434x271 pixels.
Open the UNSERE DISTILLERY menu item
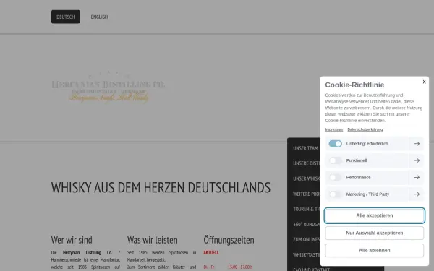pos(307,163)
